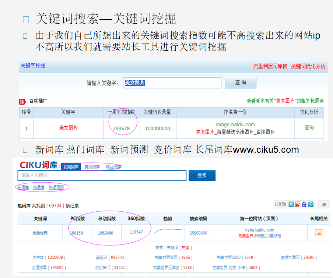Open the 热词库 link under the search box
Screen dimensions: 333x278
point(39,187)
